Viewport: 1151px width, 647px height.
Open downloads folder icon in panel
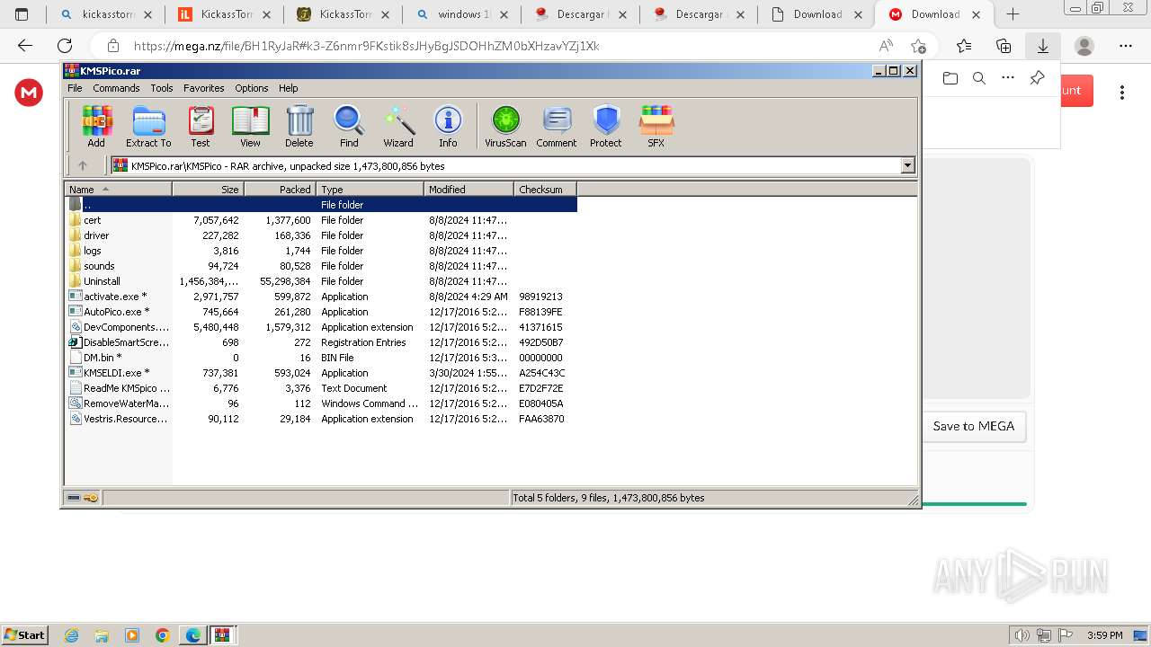point(950,78)
